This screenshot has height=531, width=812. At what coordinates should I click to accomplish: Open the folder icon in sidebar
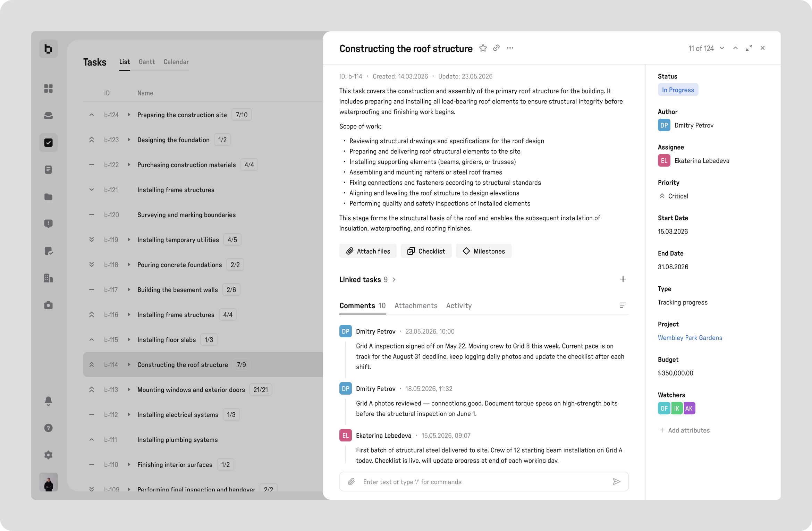coord(48,197)
